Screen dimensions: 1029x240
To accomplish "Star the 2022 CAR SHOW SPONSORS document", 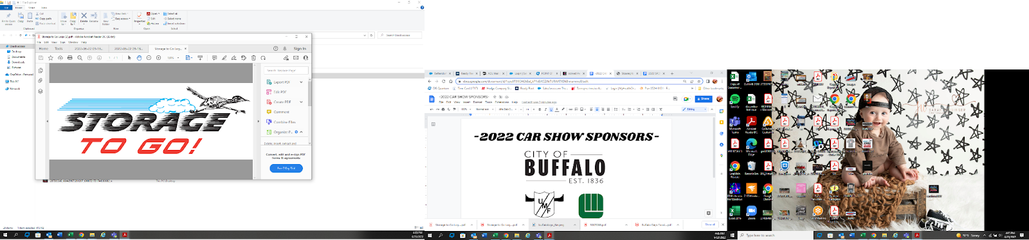I will click(494, 97).
